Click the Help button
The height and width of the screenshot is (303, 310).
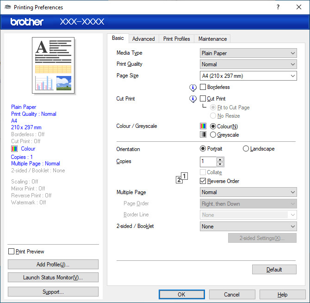click(283, 295)
